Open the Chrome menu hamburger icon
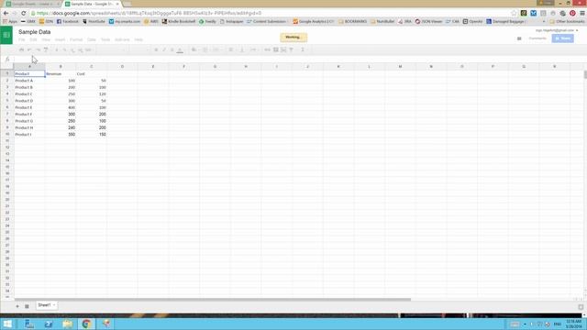This screenshot has width=587, height=330. point(582,13)
